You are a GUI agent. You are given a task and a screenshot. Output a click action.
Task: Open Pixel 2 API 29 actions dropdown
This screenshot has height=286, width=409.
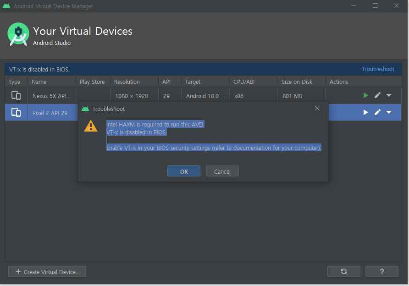point(389,112)
